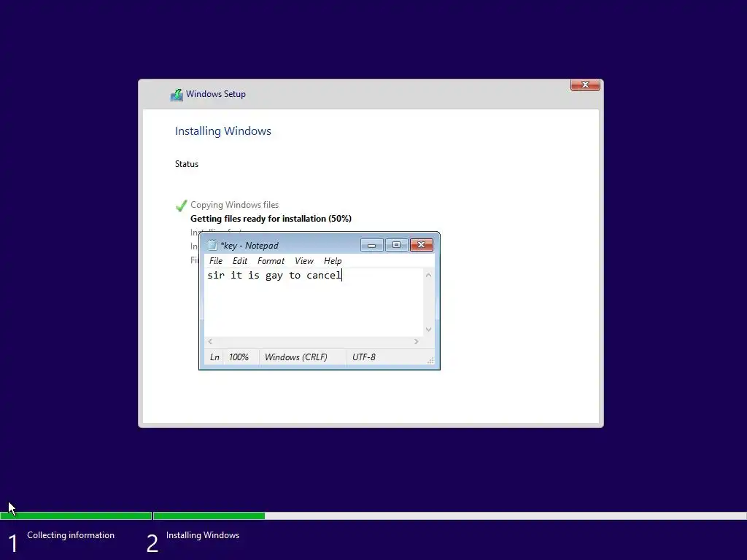
Task: Maximize the key - Notepad window
Action: pos(396,245)
